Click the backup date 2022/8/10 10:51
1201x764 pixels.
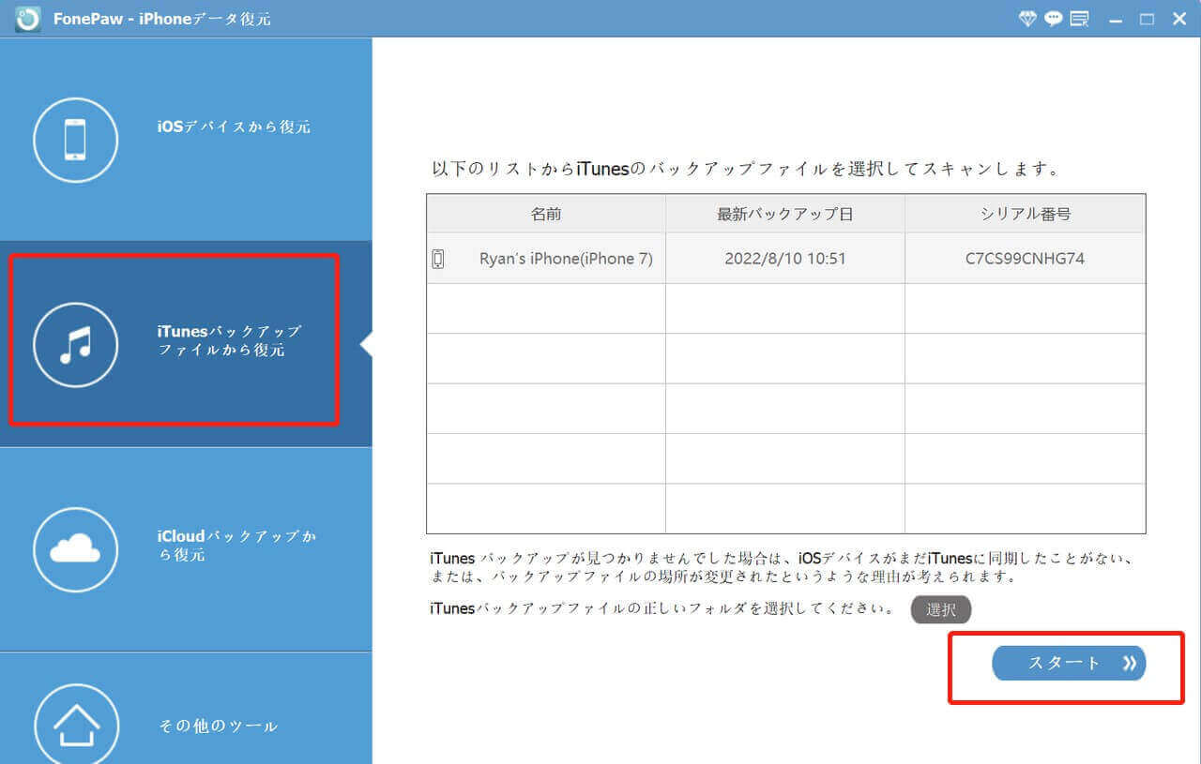785,259
